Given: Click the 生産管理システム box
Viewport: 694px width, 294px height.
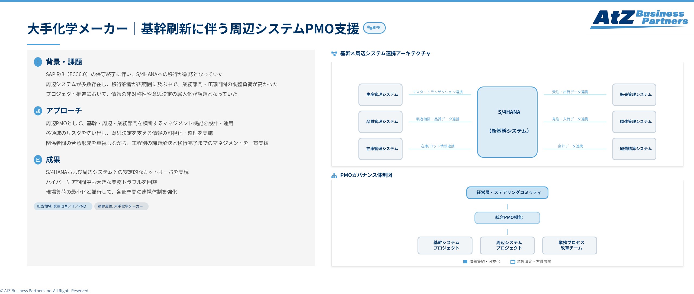Looking at the screenshot, I should pos(380,95).
